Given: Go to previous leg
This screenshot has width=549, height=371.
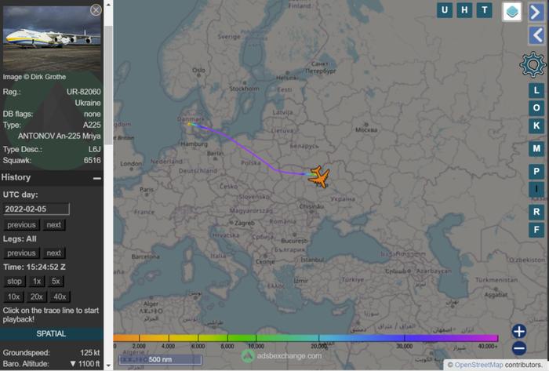Looking at the screenshot, I should click(x=21, y=253).
